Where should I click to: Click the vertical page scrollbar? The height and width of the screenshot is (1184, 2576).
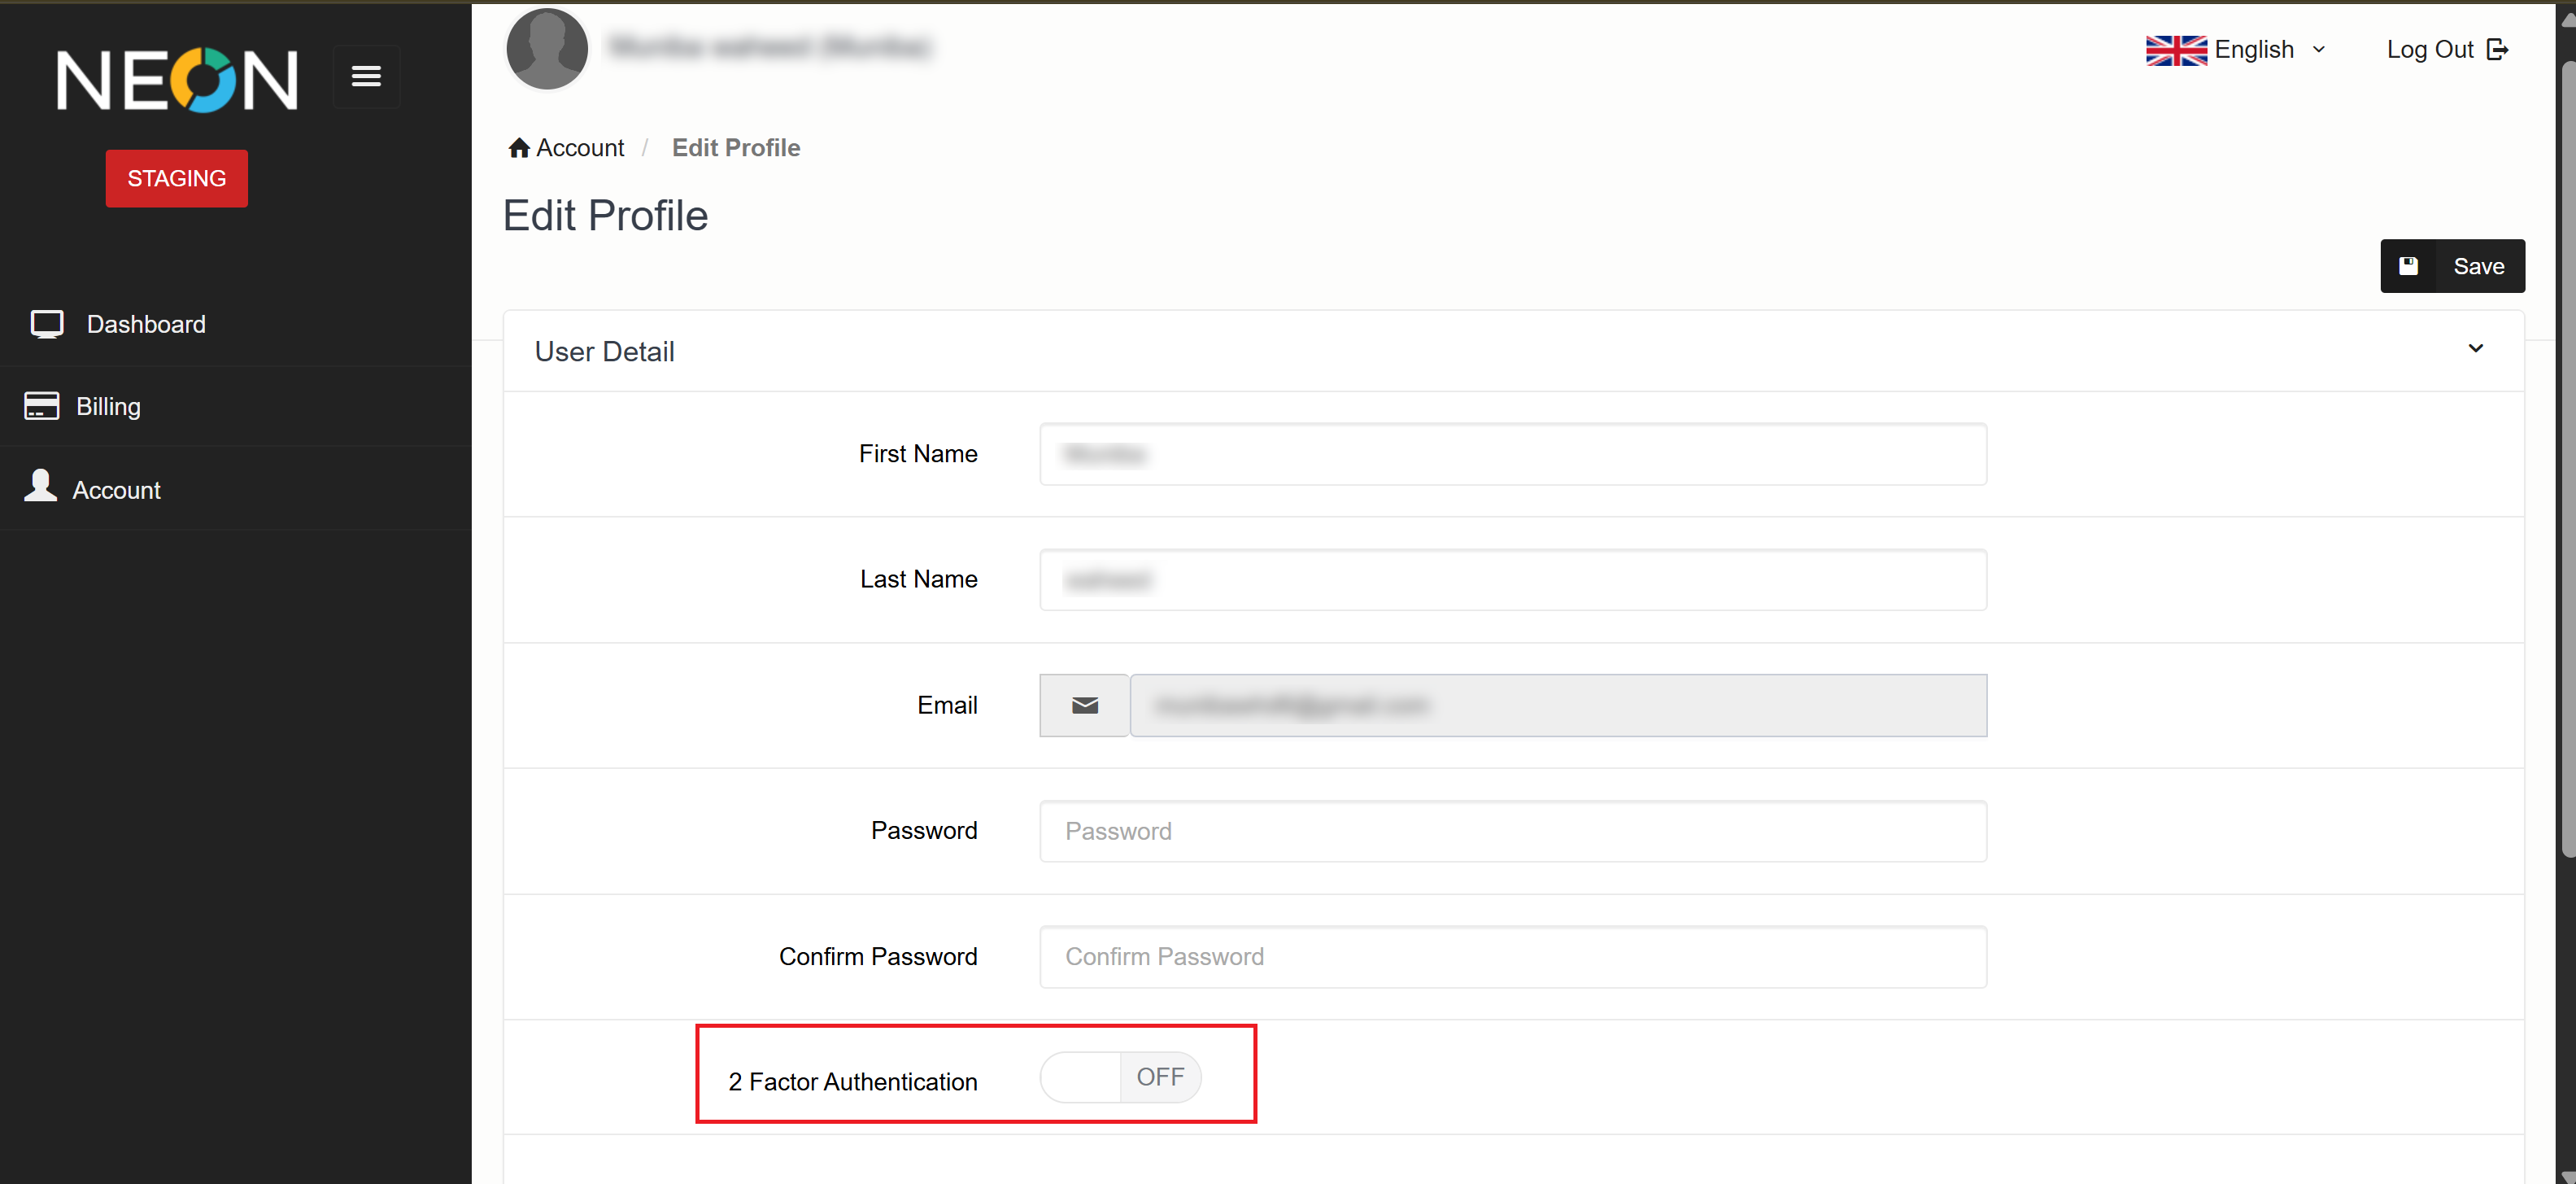(x=2566, y=461)
